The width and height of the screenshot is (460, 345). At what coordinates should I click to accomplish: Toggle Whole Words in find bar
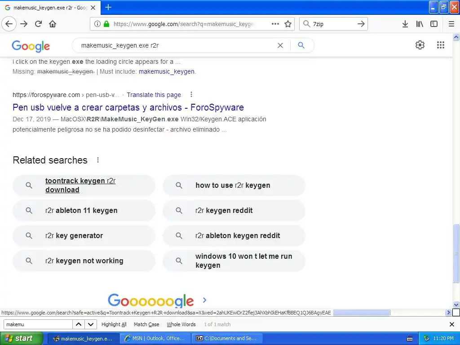pos(181,324)
